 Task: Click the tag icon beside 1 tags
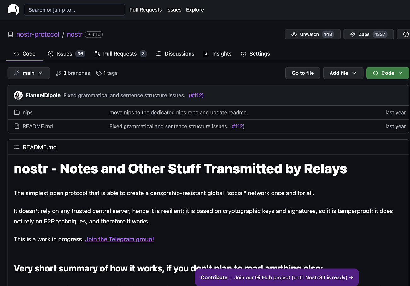[99, 73]
